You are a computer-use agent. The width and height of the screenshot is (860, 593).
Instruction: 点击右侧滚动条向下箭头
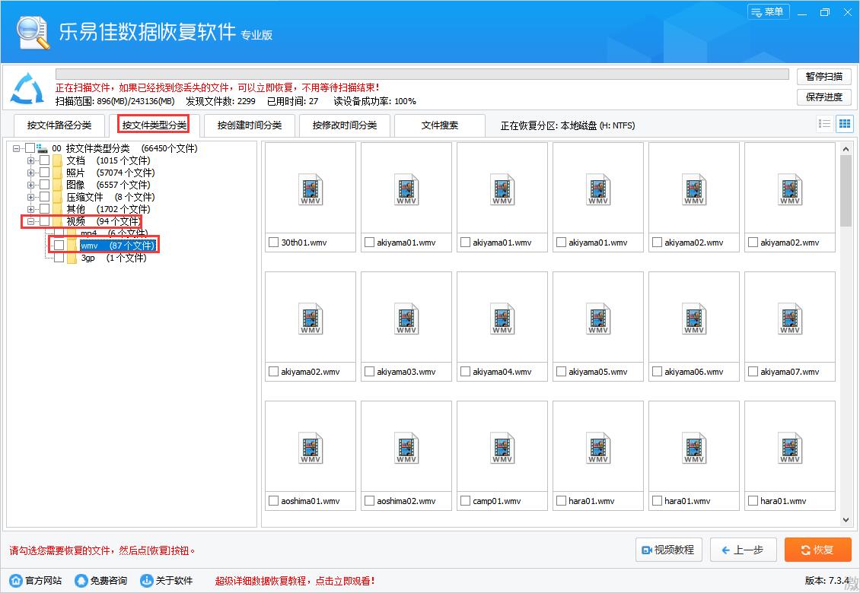845,519
